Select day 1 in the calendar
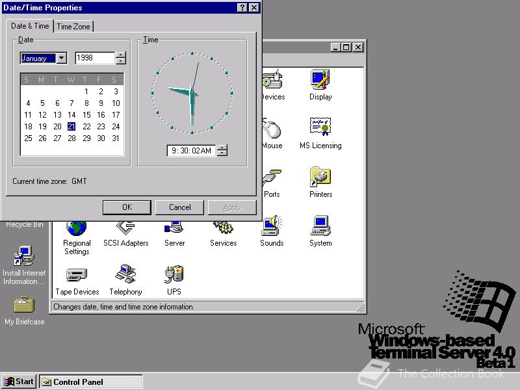This screenshot has height=390, width=520. click(86, 91)
